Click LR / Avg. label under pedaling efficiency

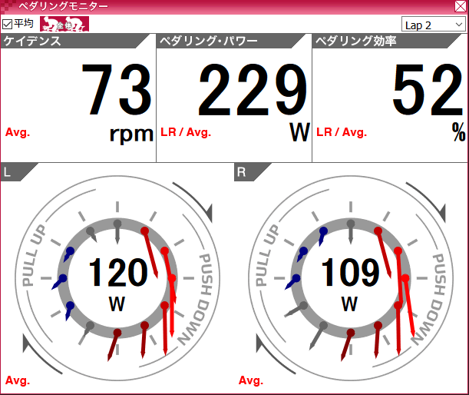tap(342, 132)
